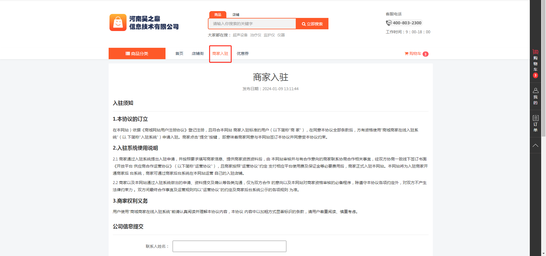
Task: Open the sidebar My account icon
Action: pos(535,91)
